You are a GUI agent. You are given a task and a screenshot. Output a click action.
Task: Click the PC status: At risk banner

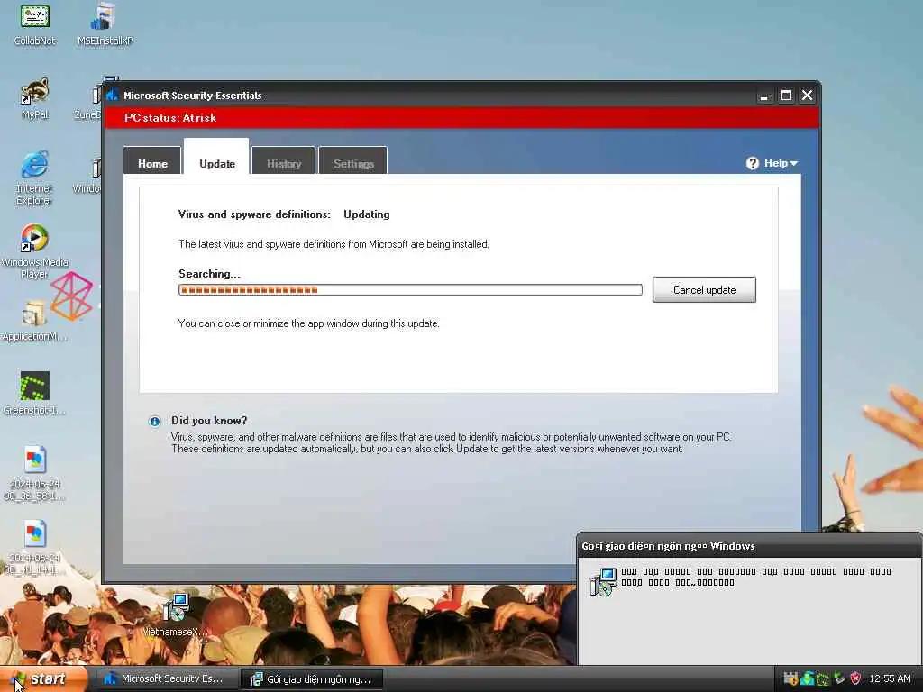[x=461, y=118]
